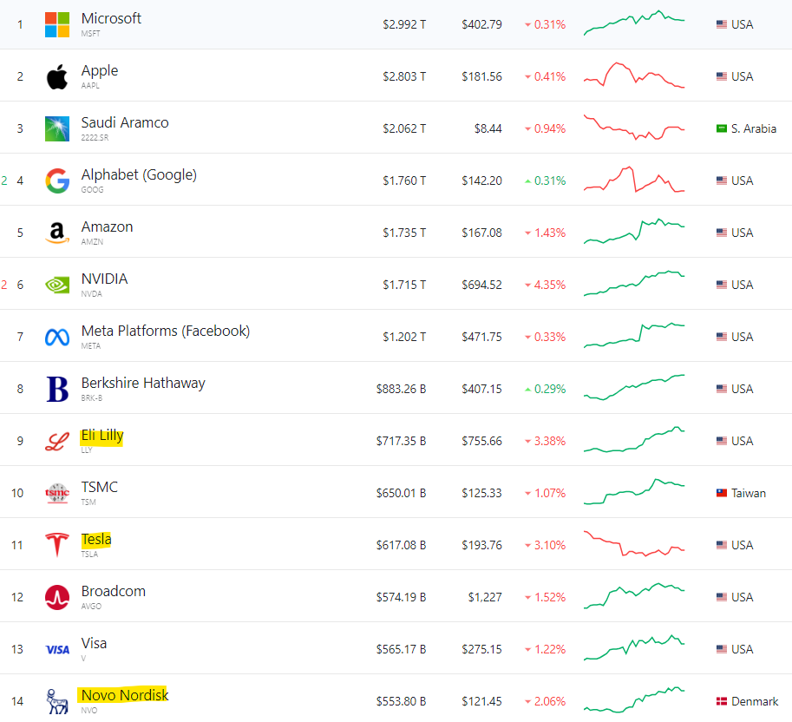
Task: Open the Broadcom company link
Action: tap(113, 591)
